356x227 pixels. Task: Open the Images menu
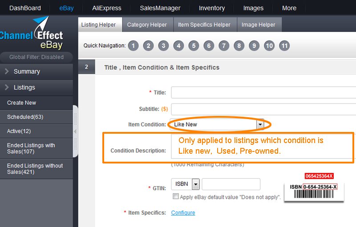click(253, 8)
